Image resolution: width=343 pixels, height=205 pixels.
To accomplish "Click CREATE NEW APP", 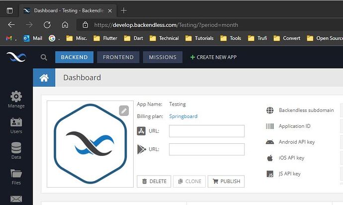I will (213, 57).
